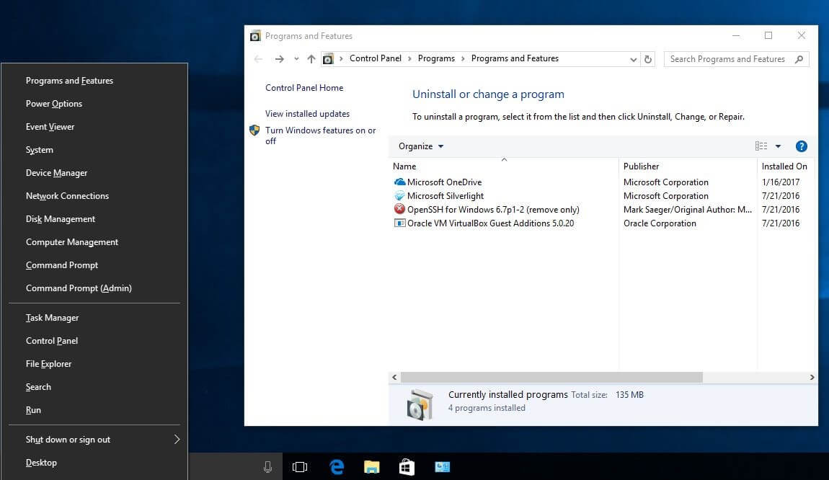Image resolution: width=829 pixels, height=480 pixels.
Task: Click the Control Panel taskbar app icon
Action: (442, 467)
